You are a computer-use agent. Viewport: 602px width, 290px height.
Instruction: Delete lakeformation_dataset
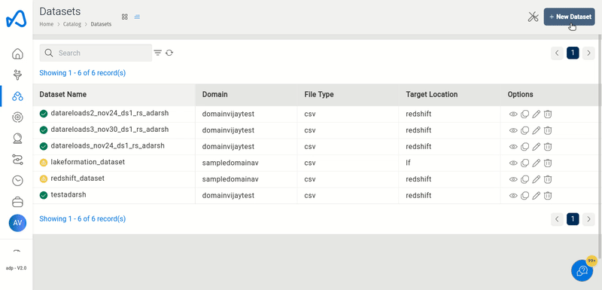pos(549,163)
